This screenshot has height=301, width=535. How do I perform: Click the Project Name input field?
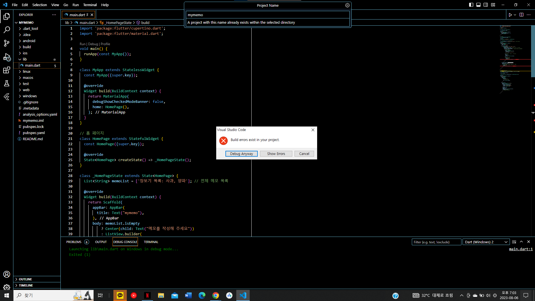267,15
